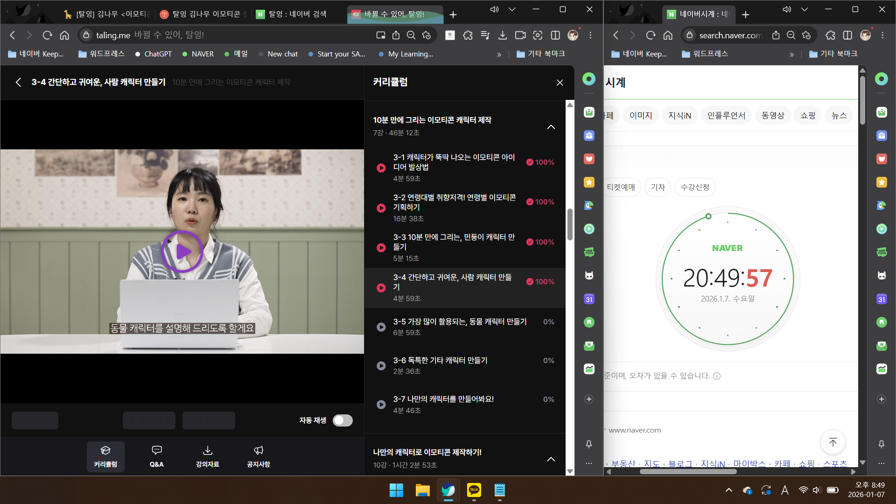
Task: Play lesson 3-5 동물 캐릭터 만들기
Action: pyautogui.click(x=381, y=327)
